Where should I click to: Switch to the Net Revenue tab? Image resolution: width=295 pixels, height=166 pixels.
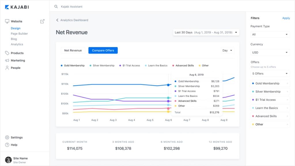(73, 50)
